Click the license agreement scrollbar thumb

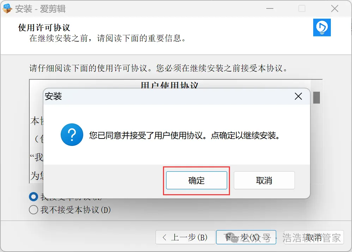point(316,98)
